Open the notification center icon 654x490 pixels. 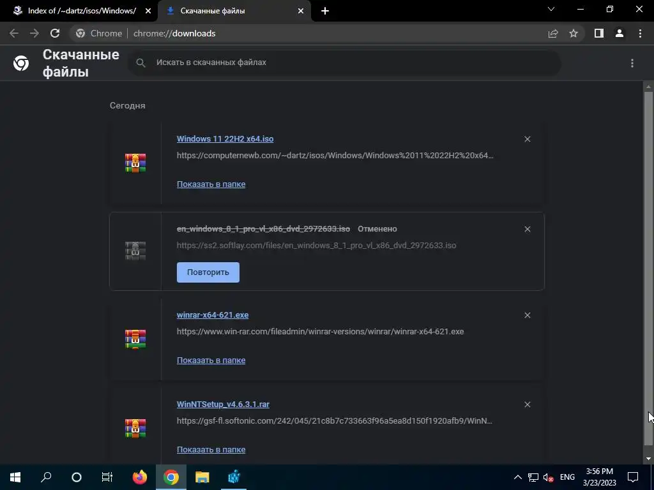click(x=633, y=477)
